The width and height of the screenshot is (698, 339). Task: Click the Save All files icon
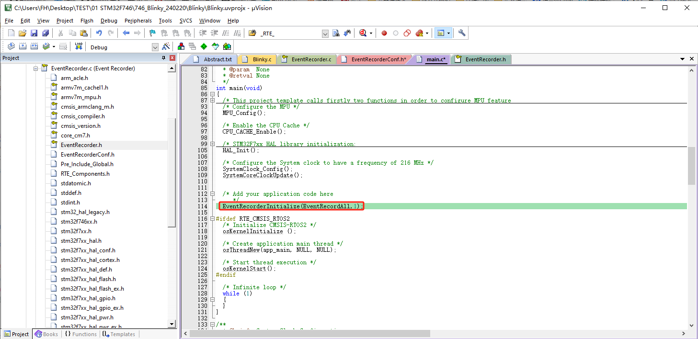click(x=45, y=33)
